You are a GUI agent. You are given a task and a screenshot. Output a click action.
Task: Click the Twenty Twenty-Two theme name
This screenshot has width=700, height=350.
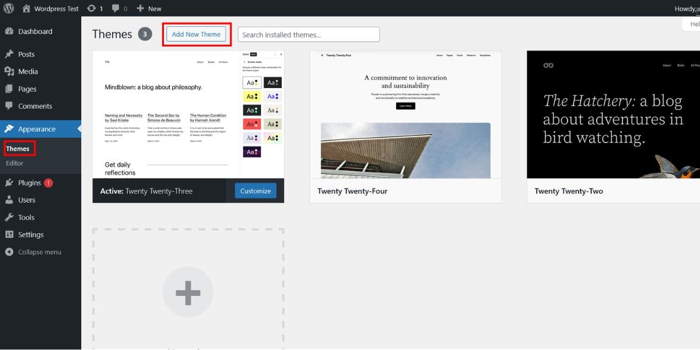(569, 191)
